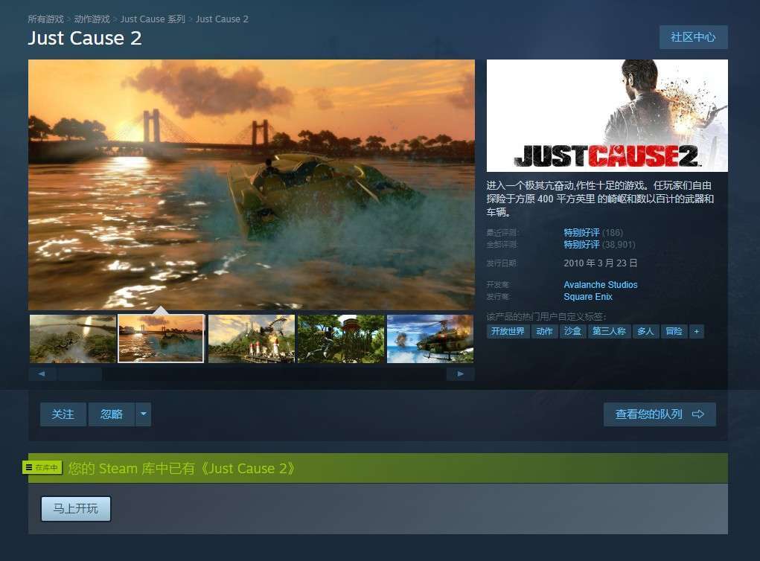
Task: Select the 沙盒 tag
Action: coord(572,331)
